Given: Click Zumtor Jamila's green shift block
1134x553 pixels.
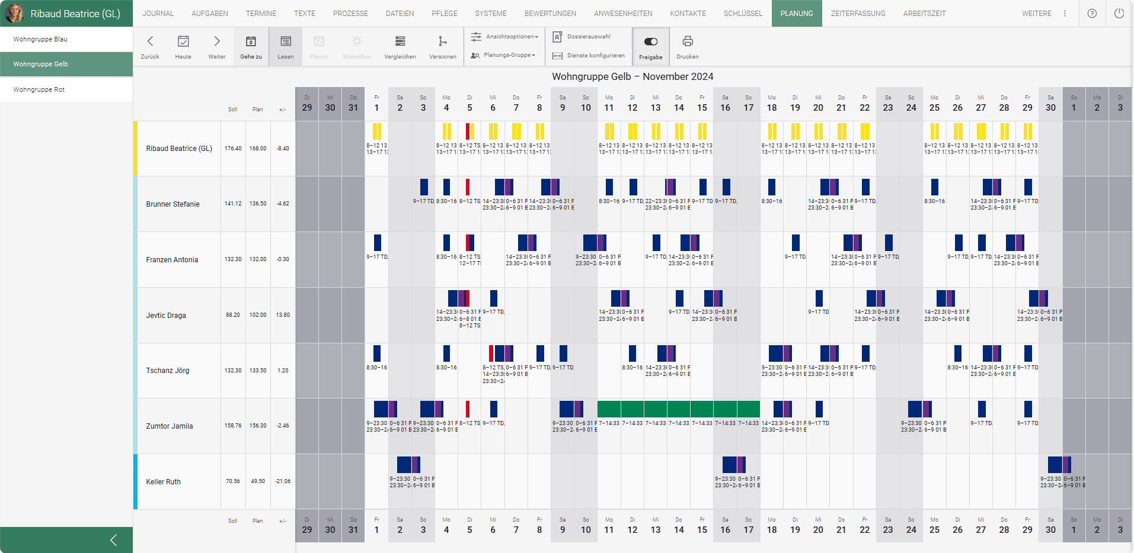Looking at the screenshot, I should tap(679, 409).
